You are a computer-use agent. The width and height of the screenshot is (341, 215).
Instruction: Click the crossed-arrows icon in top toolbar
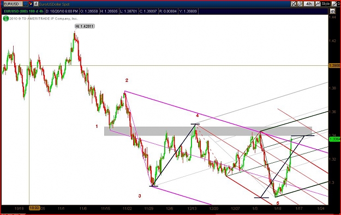[x=294, y=4]
